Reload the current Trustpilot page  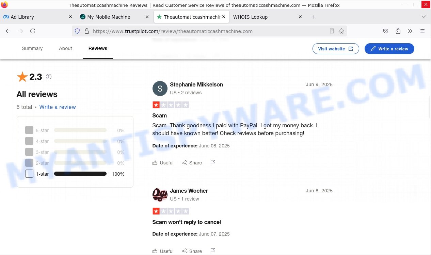click(33, 31)
